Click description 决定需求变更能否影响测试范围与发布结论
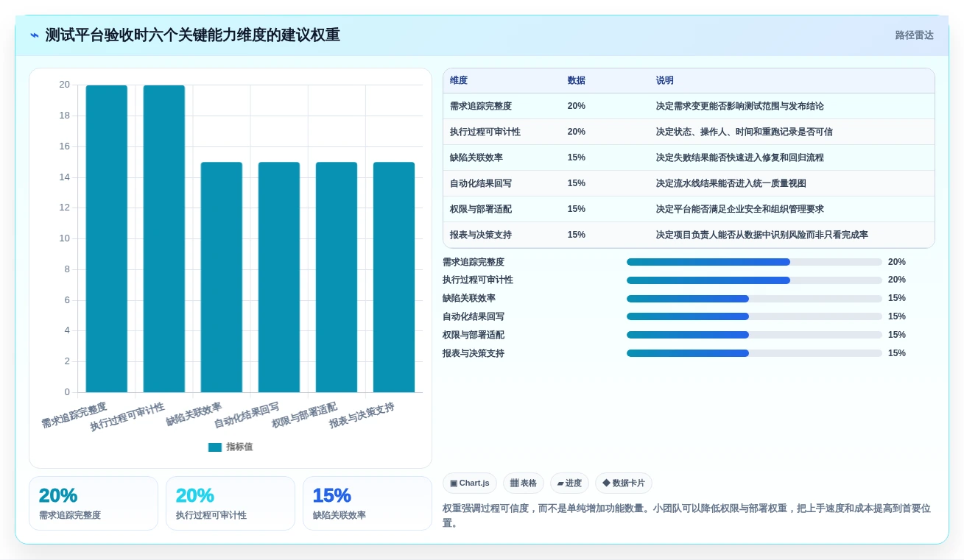The height and width of the screenshot is (560, 964). [x=740, y=106]
